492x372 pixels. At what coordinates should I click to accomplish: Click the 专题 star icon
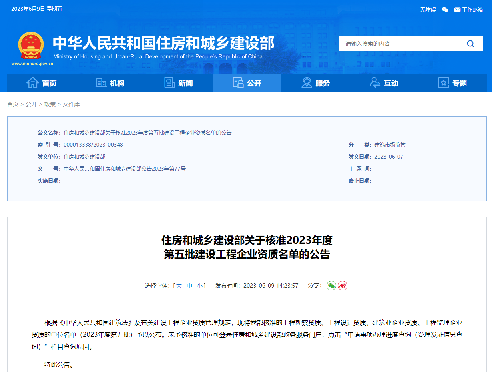444,83
